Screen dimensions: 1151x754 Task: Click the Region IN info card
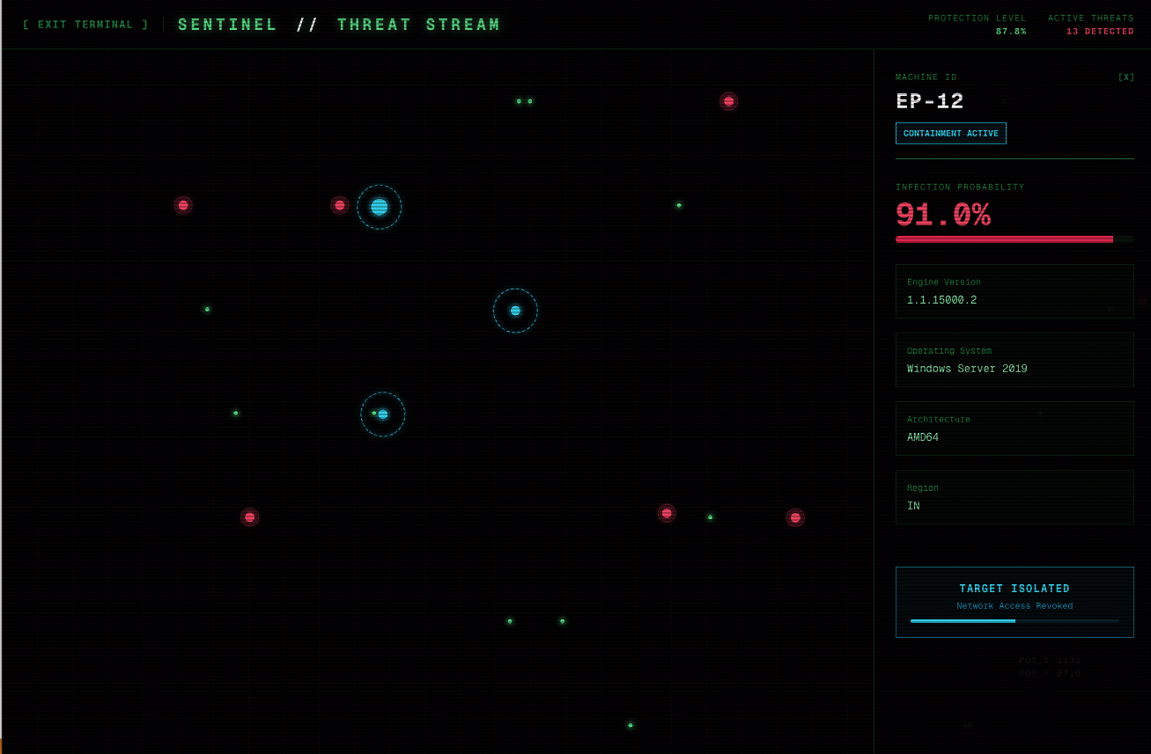pos(1015,497)
